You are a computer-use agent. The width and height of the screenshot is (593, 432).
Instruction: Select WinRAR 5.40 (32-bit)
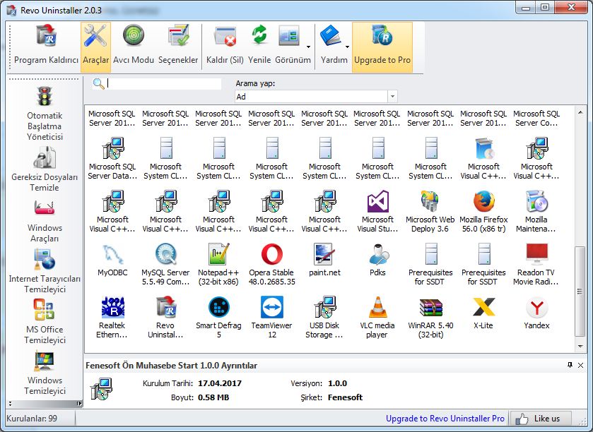pyautogui.click(x=430, y=317)
